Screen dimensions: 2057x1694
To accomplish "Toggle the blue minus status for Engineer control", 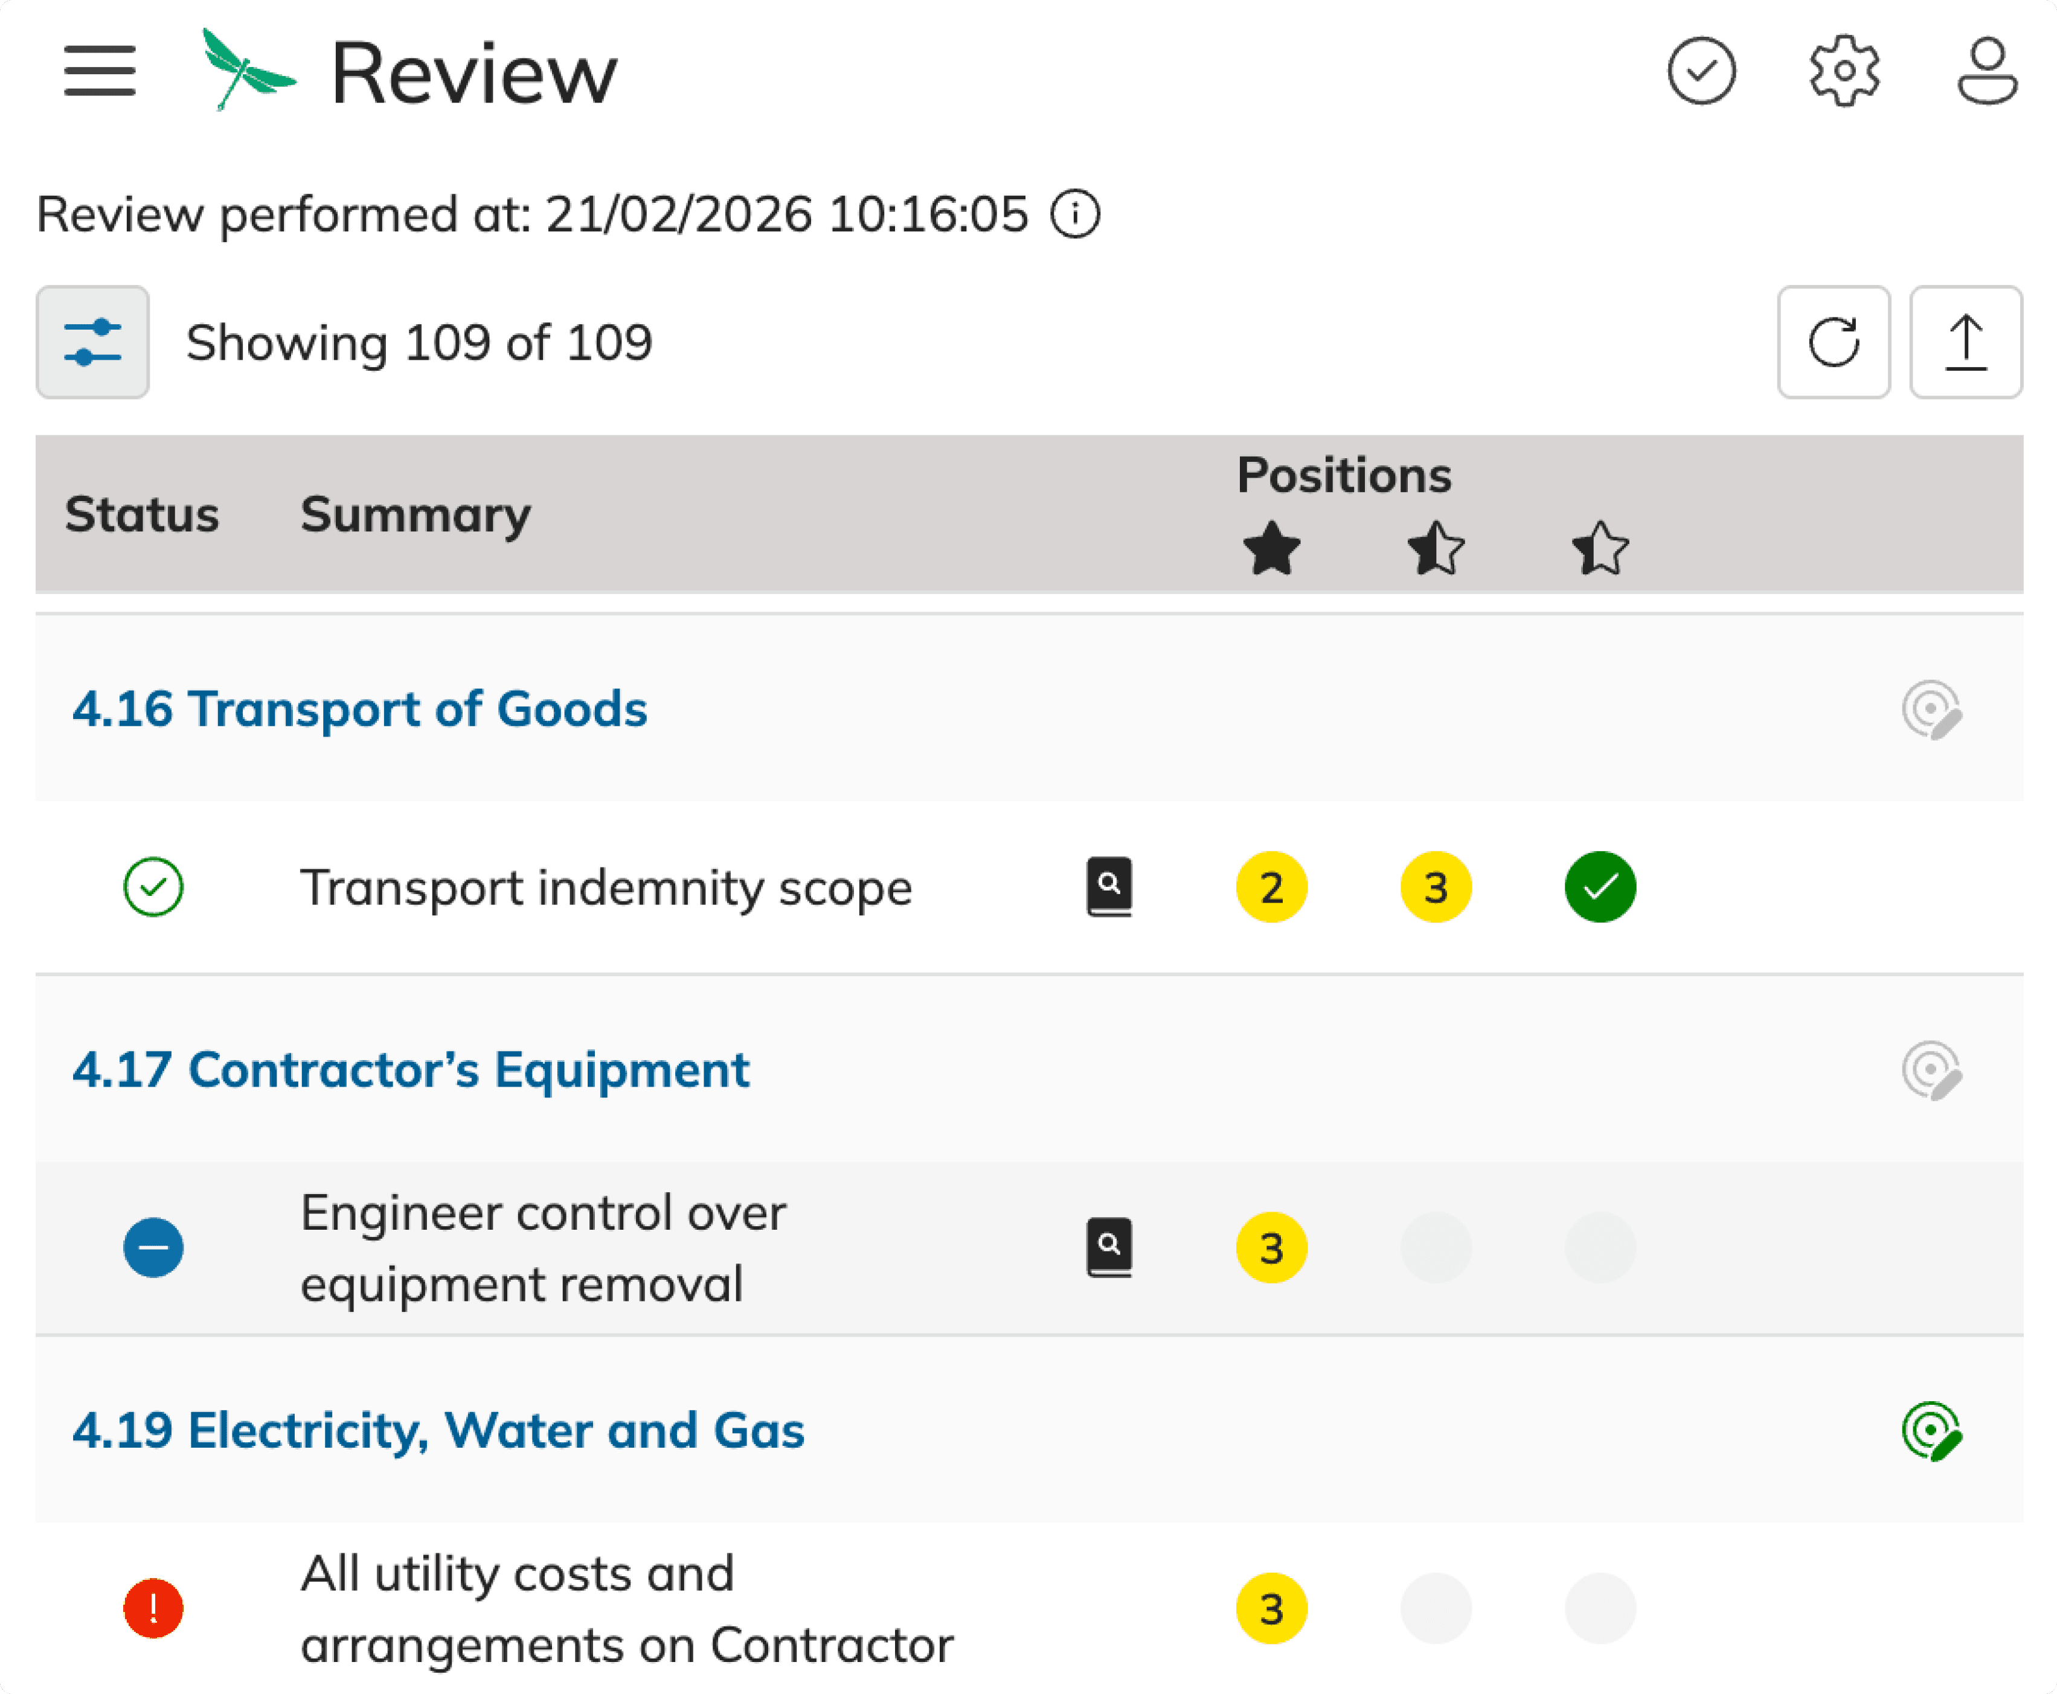I will [x=153, y=1247].
